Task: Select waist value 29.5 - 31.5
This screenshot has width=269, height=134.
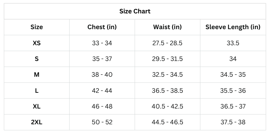Action: click(167, 59)
